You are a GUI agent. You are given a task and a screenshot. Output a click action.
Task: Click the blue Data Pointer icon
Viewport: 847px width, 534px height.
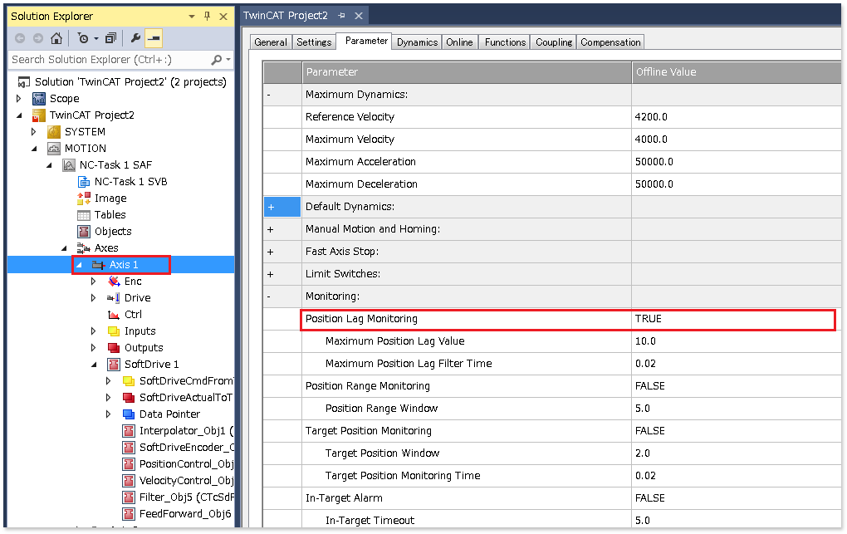click(129, 414)
